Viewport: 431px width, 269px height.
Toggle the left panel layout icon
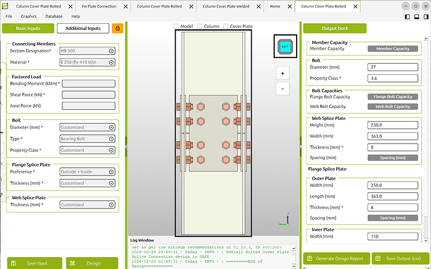pyautogui.click(x=406, y=16)
